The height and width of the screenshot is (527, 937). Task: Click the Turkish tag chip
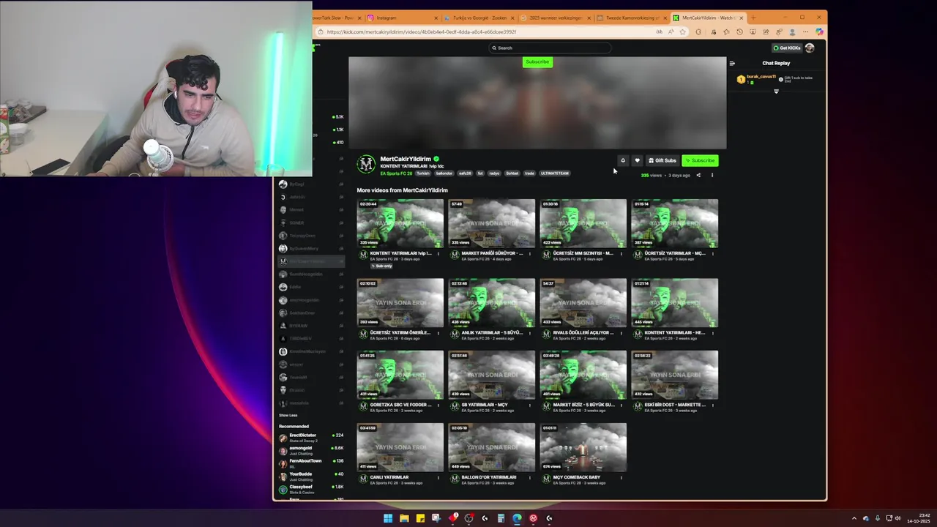click(423, 173)
